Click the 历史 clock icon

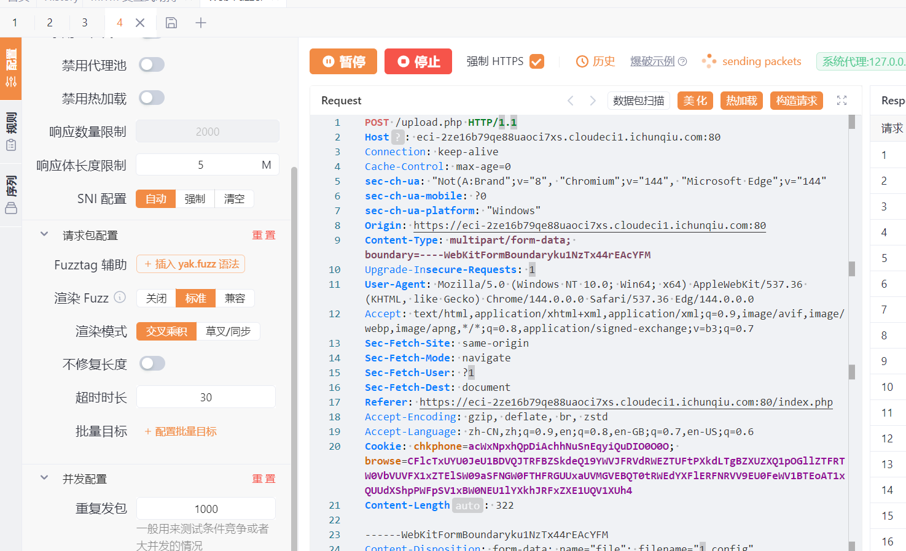point(582,61)
